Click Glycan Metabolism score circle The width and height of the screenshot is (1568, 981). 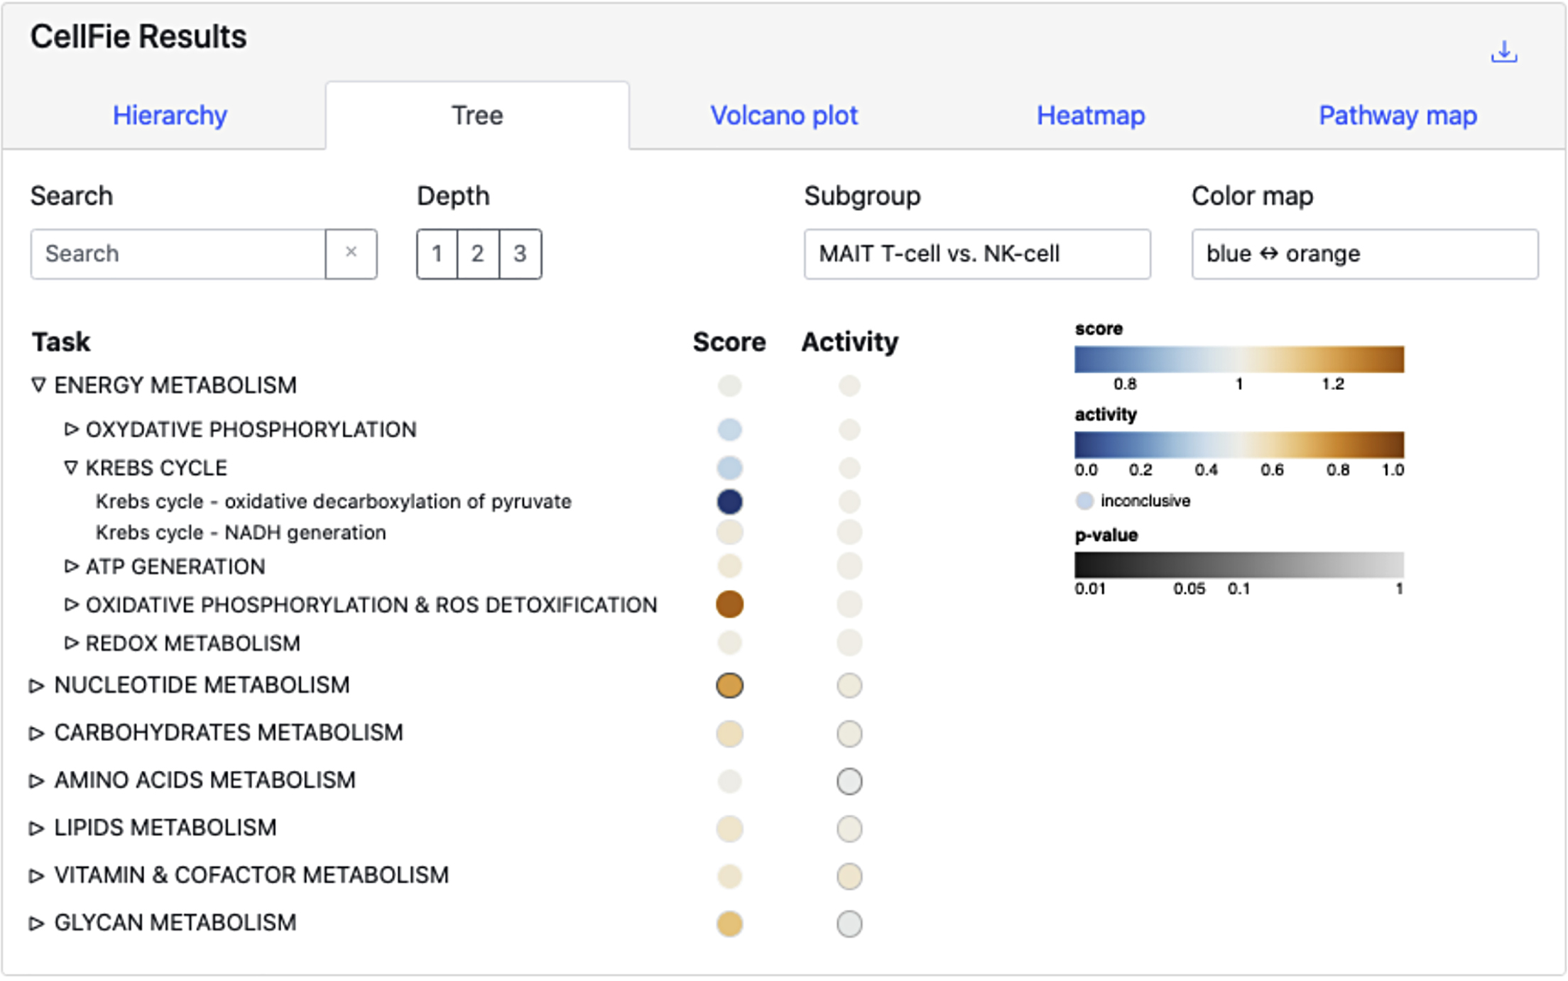[729, 924]
